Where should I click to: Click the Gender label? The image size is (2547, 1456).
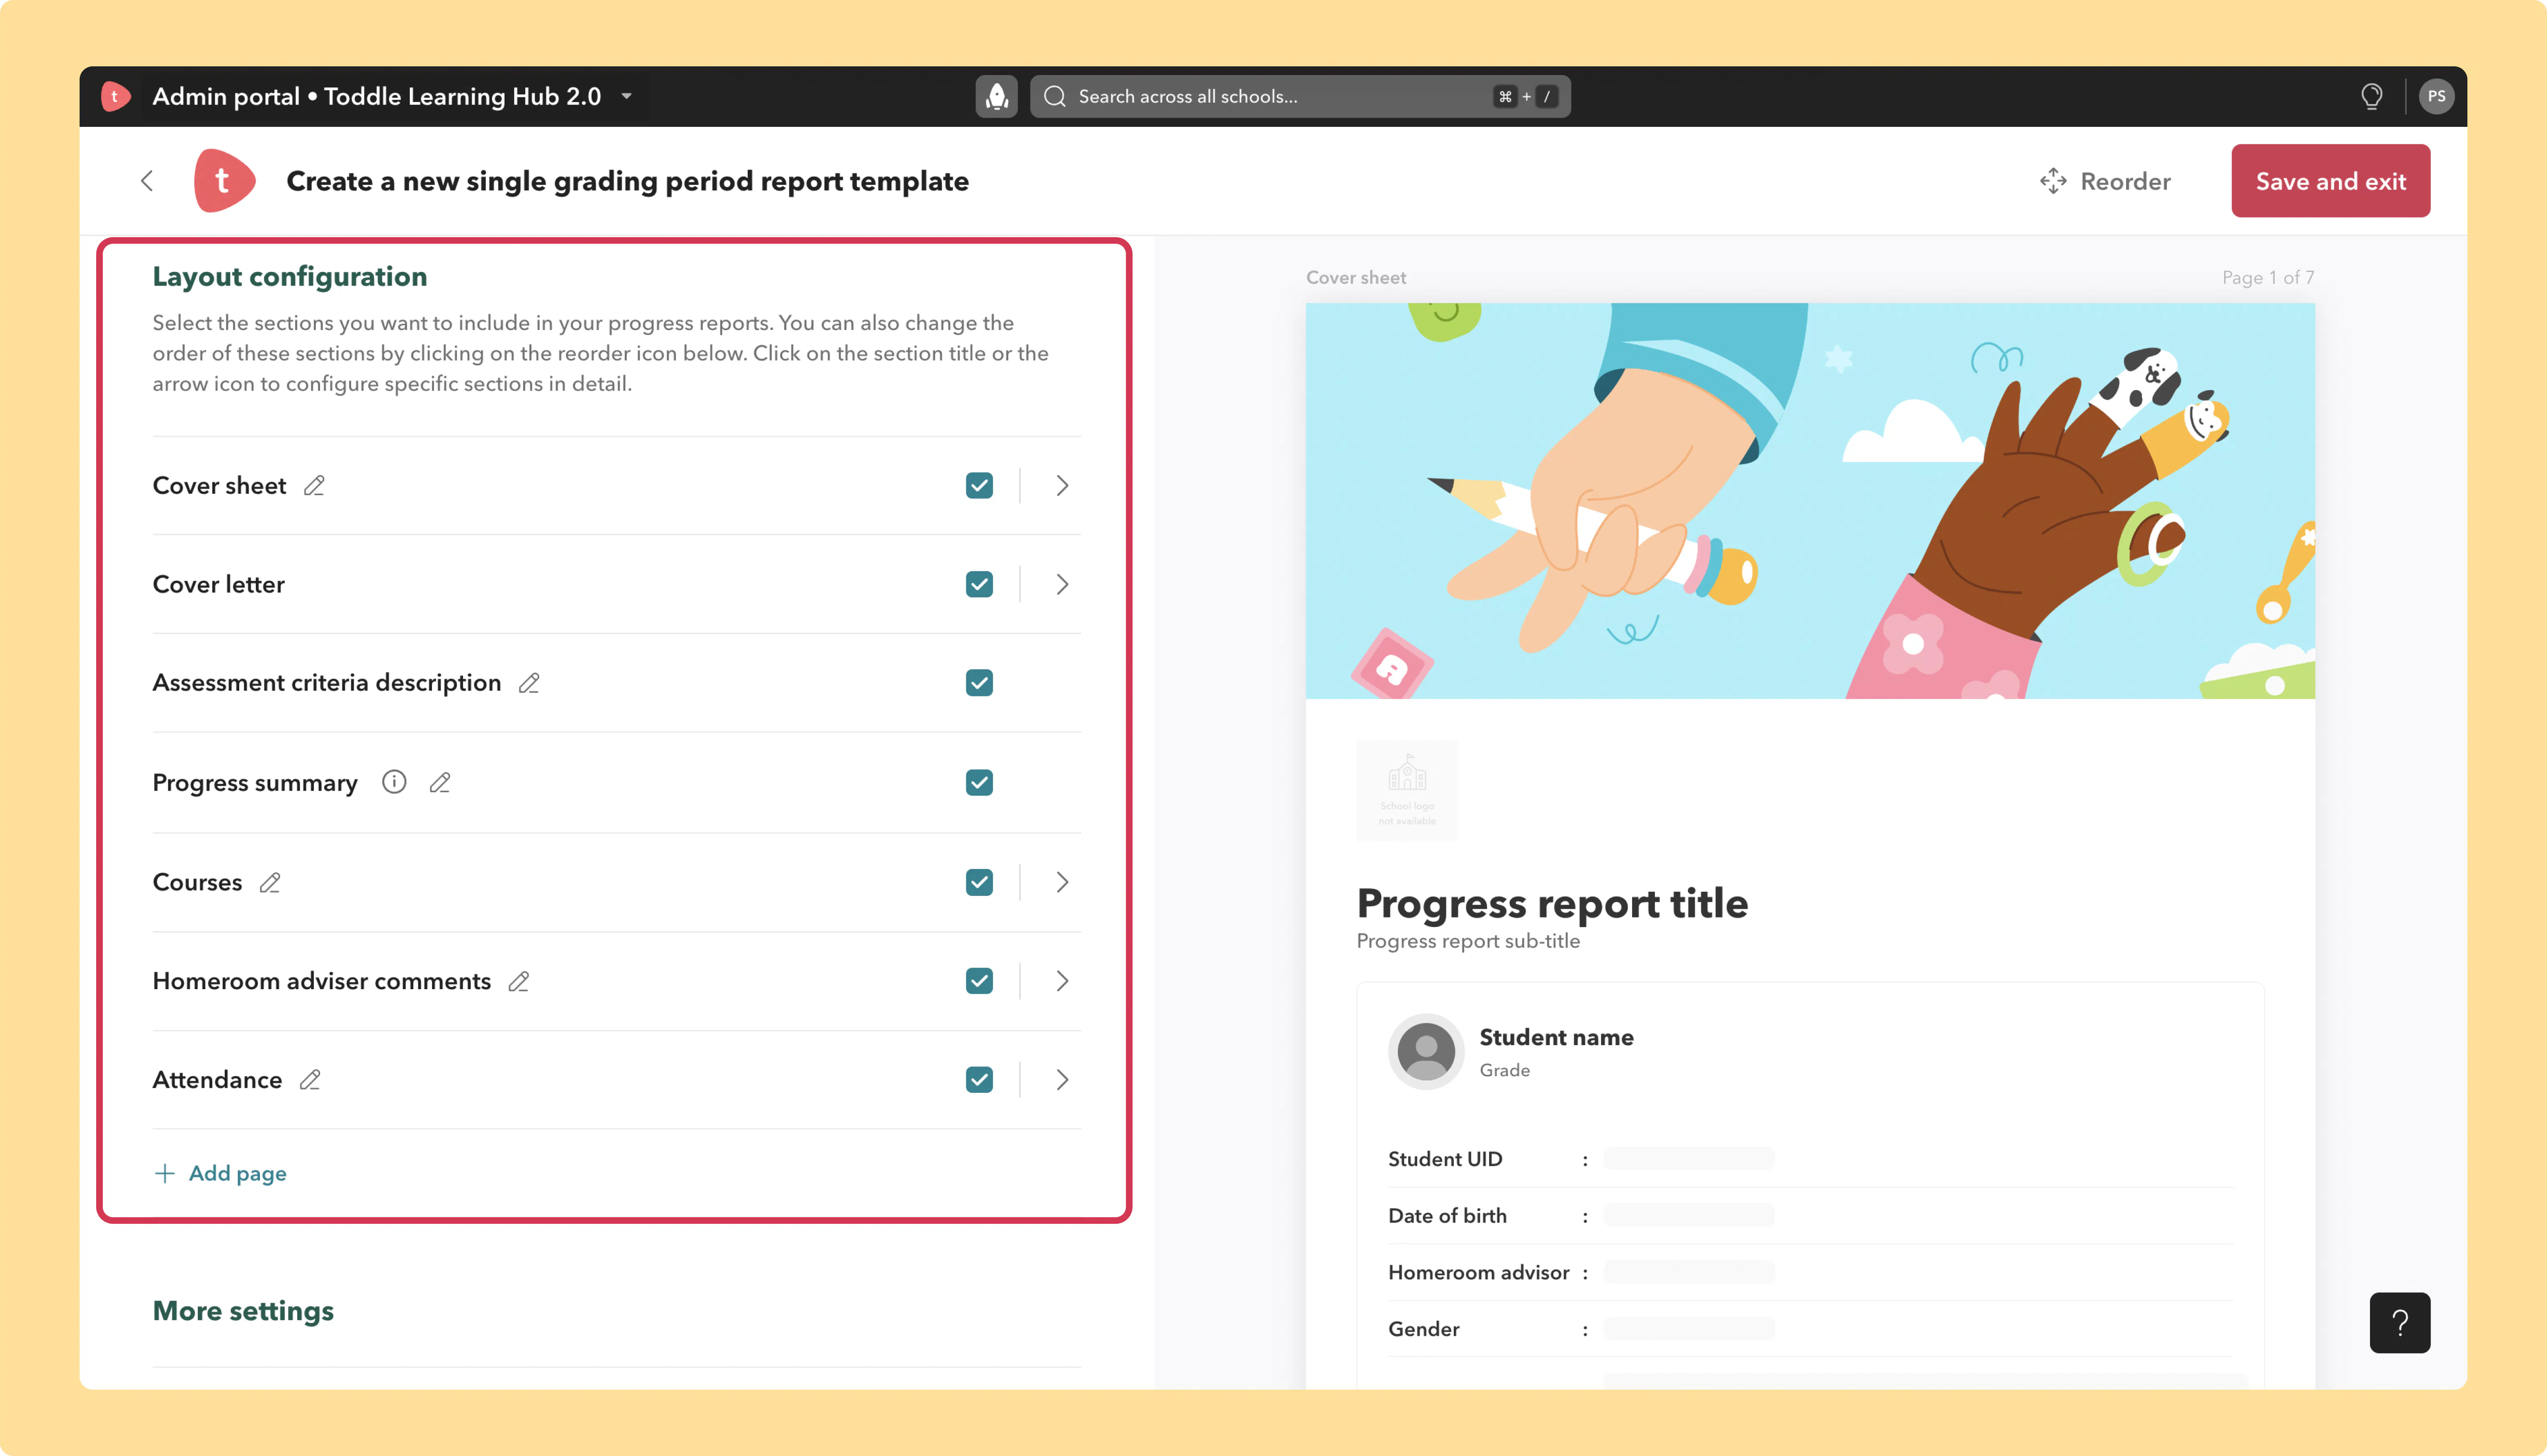[1424, 1329]
